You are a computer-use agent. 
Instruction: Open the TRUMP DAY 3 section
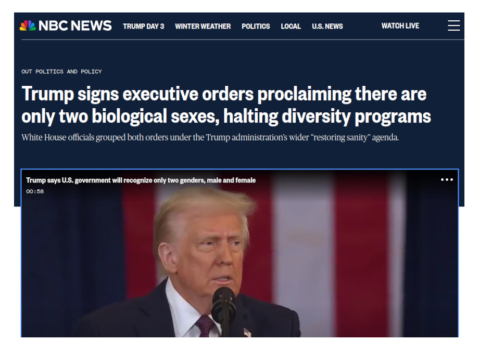coord(144,26)
